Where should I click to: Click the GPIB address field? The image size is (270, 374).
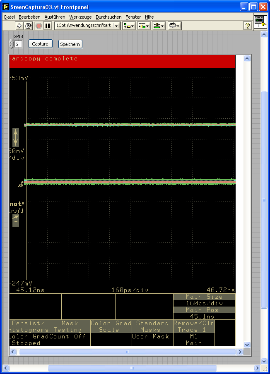click(x=18, y=44)
